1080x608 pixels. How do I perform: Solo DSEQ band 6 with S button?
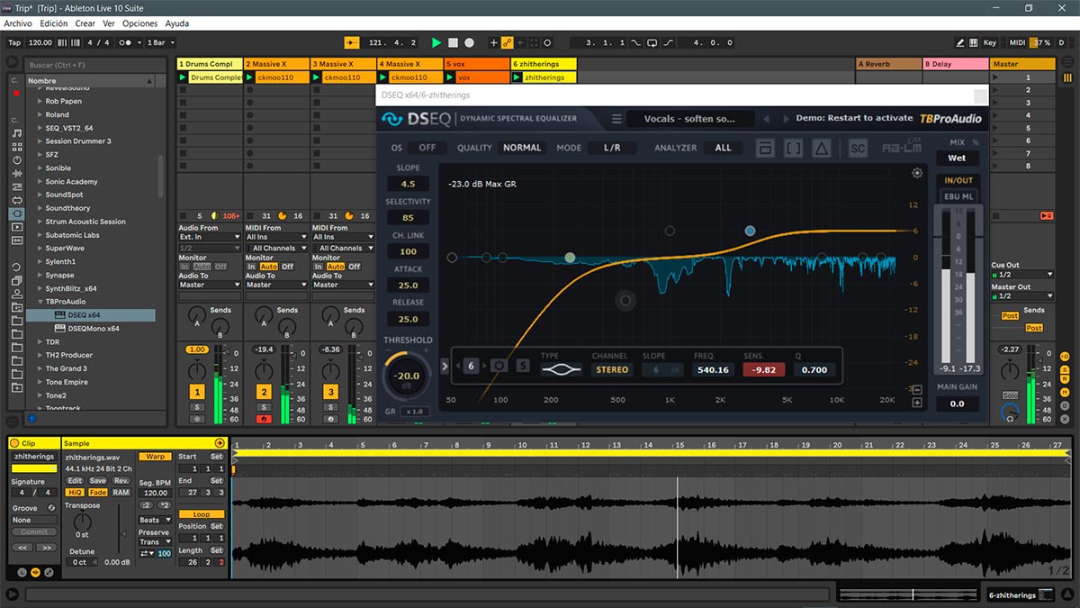pyautogui.click(x=524, y=366)
